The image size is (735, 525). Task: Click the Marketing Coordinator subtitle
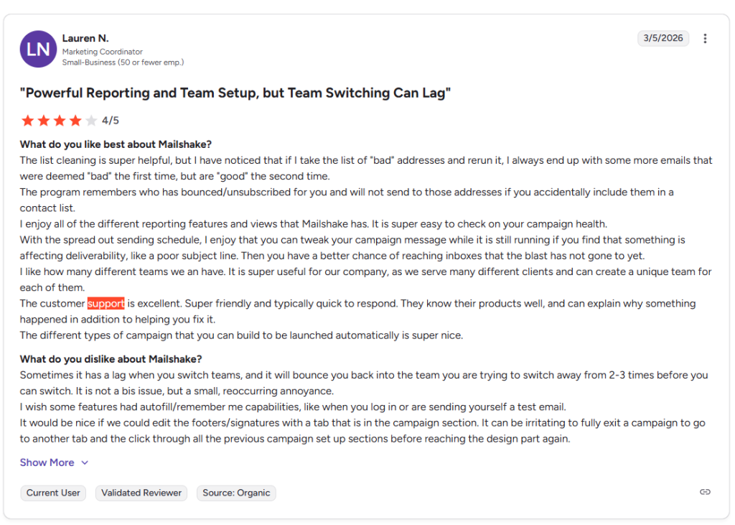coord(103,51)
